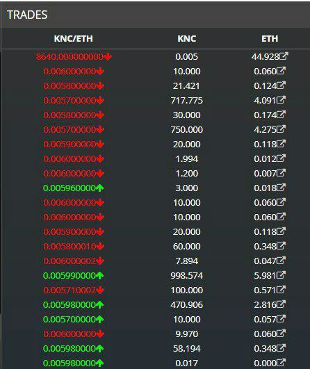
Task: Click the TRADES panel title
Action: pos(27,15)
